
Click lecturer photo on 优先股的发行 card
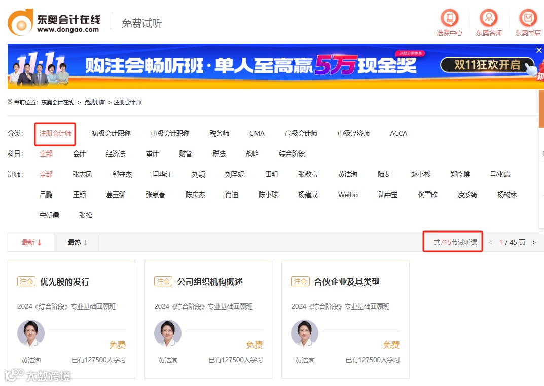click(31, 333)
